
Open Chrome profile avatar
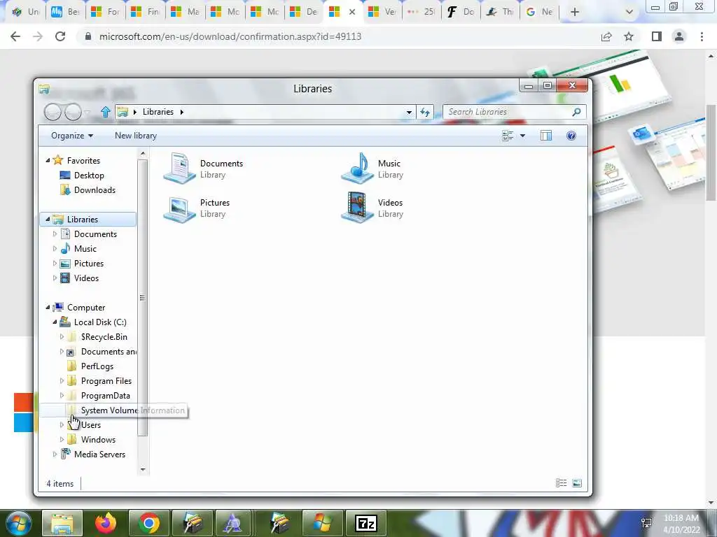point(679,36)
